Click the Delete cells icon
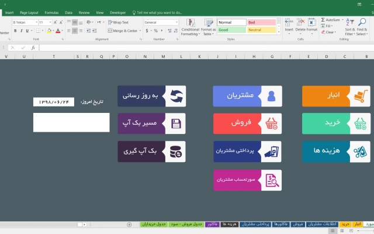This screenshot has width=374, height=234. [300, 22]
